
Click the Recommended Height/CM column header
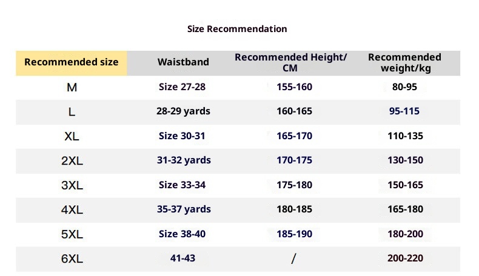(x=290, y=62)
